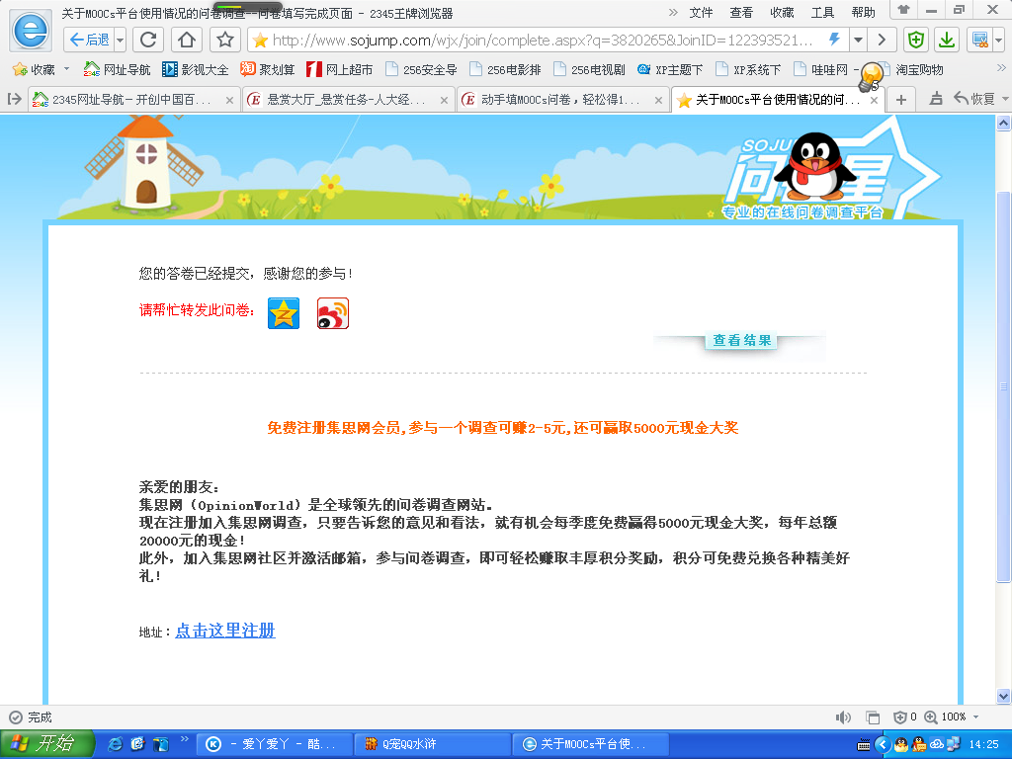Click the ad-block shield counter in status bar
This screenshot has width=1012, height=759.
click(905, 717)
